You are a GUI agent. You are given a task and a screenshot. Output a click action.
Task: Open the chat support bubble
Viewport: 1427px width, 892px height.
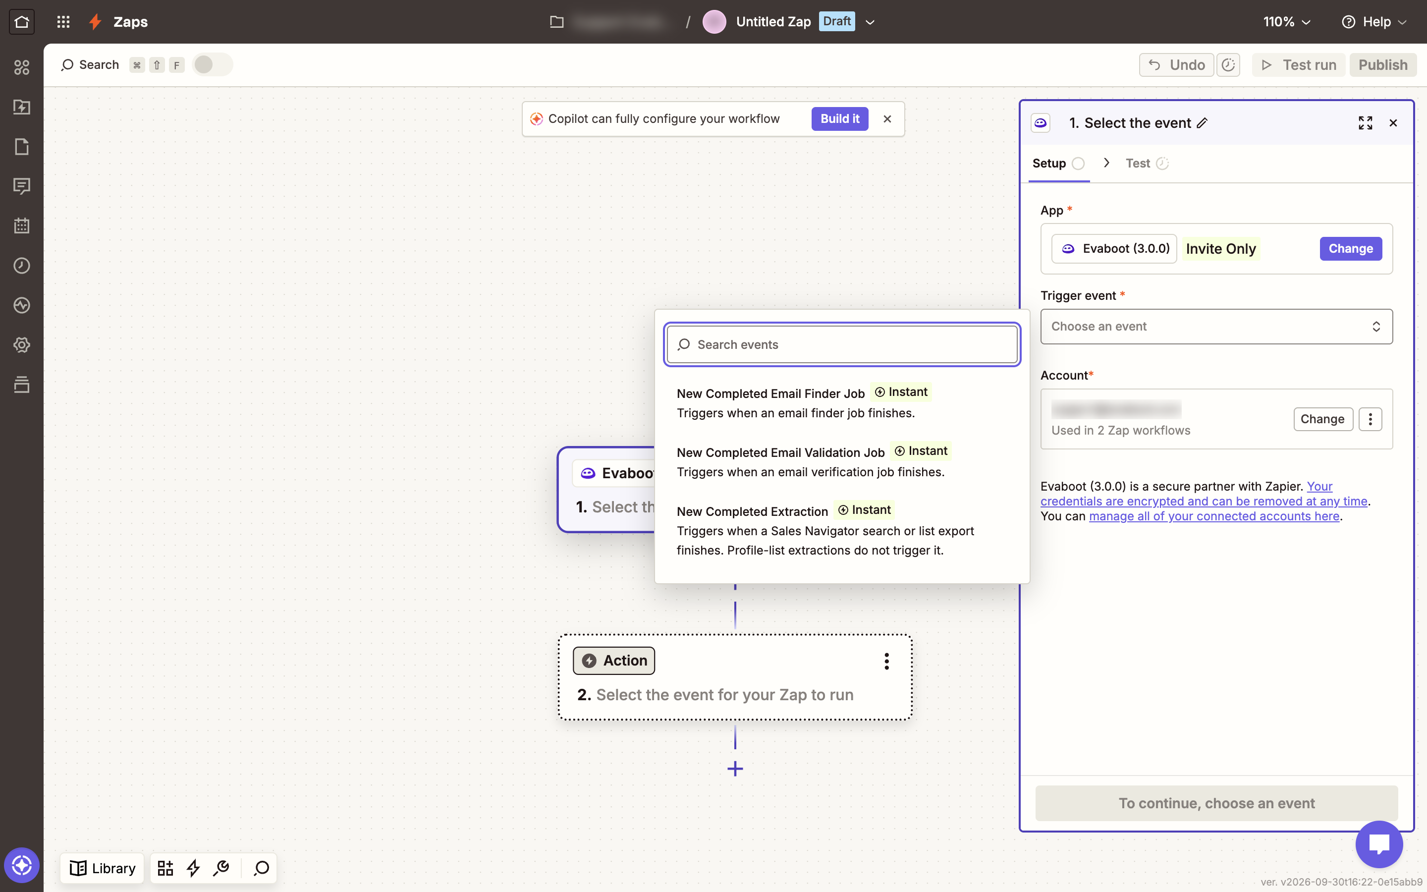click(1379, 844)
